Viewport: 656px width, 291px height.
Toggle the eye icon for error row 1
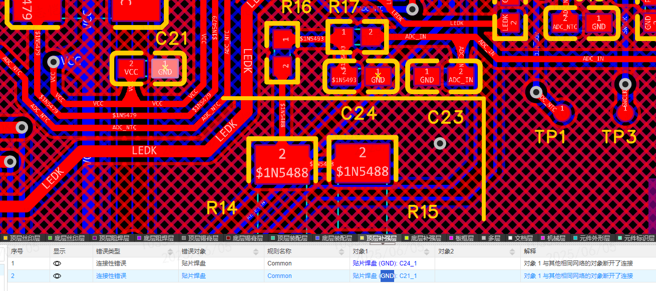pos(57,263)
